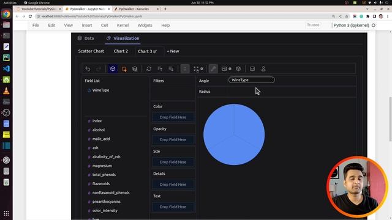The height and width of the screenshot is (220, 392).
Task: Open the Jupyter File menu
Action: point(36,25)
